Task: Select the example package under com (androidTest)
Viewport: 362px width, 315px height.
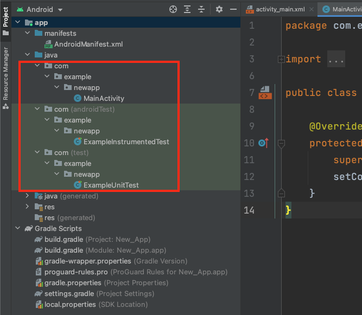Action: pos(78,120)
